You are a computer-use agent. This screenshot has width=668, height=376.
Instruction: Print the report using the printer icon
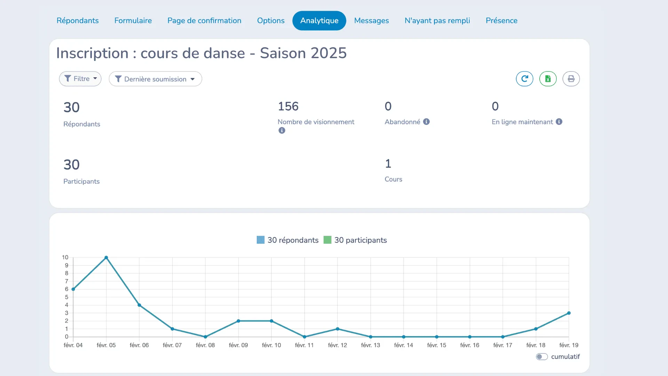(x=571, y=79)
